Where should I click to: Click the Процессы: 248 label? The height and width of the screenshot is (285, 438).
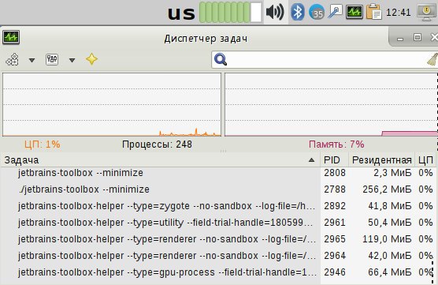click(x=157, y=144)
